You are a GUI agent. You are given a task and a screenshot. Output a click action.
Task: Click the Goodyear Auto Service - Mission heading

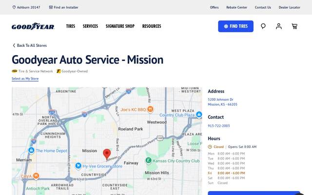[88, 59]
